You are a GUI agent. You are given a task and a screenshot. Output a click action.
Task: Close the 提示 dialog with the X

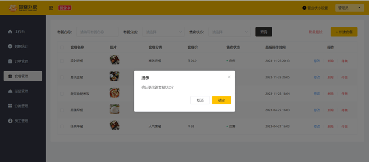click(x=229, y=77)
